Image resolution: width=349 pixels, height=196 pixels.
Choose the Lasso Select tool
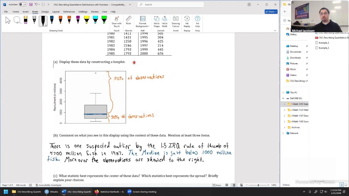(17, 20)
